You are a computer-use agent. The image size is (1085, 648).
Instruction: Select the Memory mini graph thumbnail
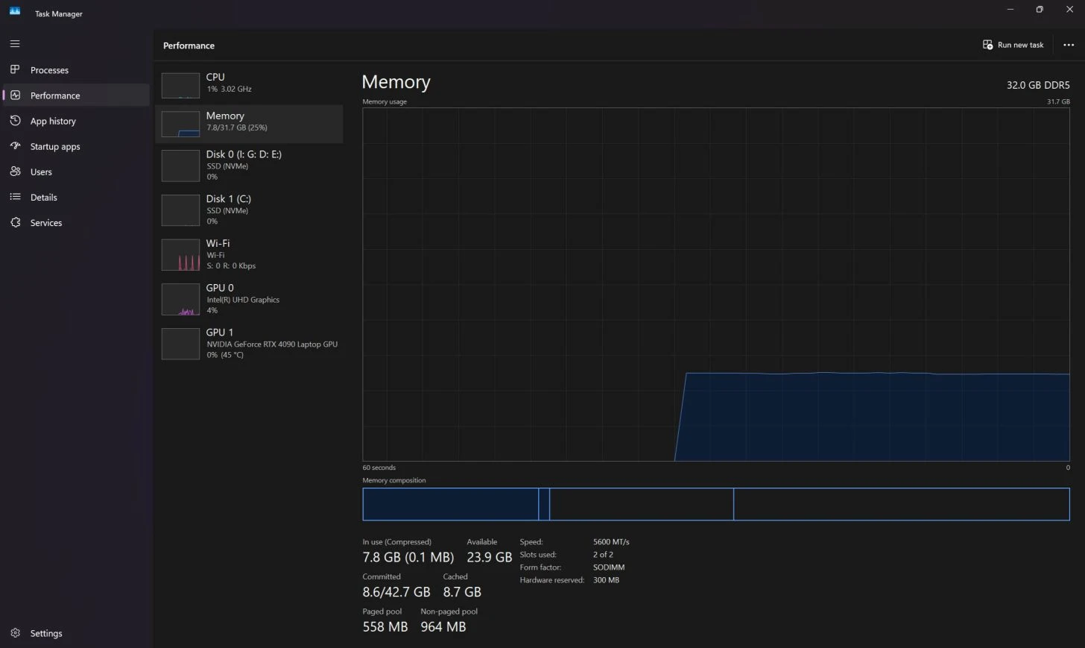tap(180, 125)
